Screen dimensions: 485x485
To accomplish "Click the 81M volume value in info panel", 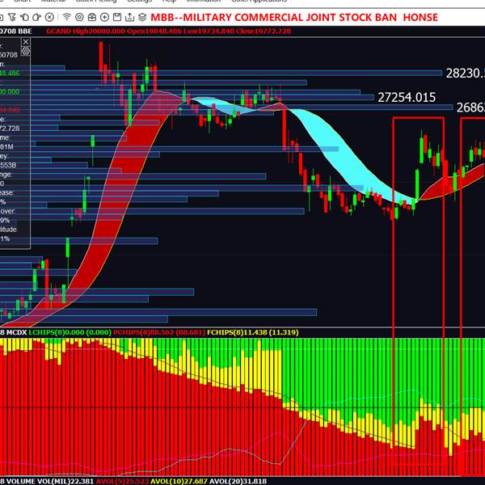I will pyautogui.click(x=6, y=146).
